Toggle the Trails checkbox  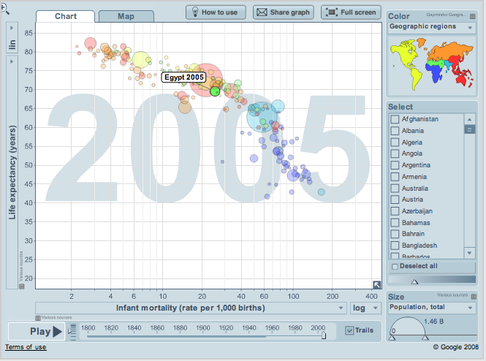(349, 331)
